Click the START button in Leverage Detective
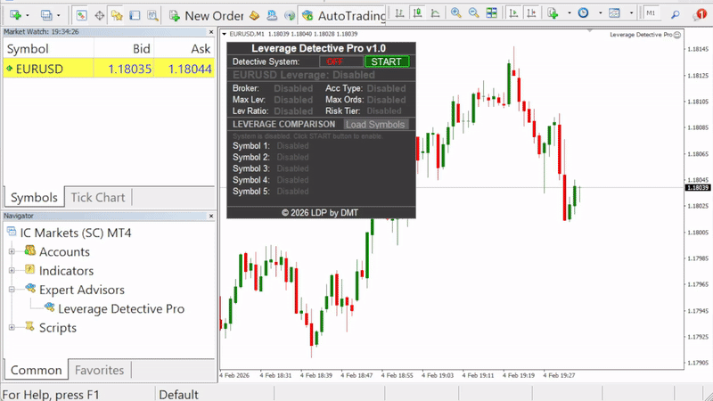 387,61
